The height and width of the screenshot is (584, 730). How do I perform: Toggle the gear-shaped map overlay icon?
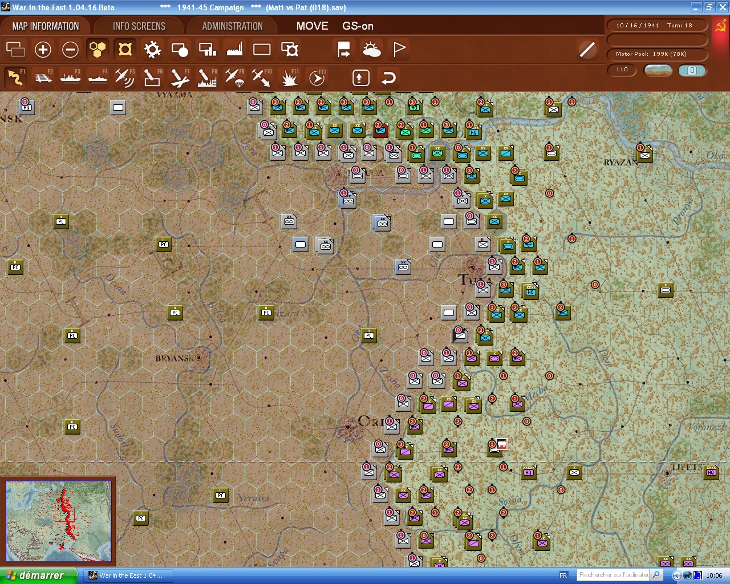[152, 50]
